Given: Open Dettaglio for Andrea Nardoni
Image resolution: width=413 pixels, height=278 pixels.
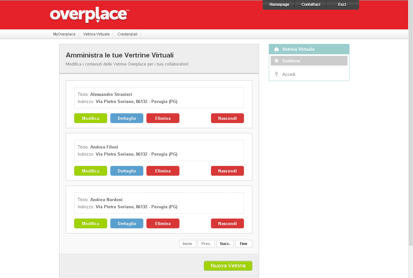Looking at the screenshot, I should 127,223.
